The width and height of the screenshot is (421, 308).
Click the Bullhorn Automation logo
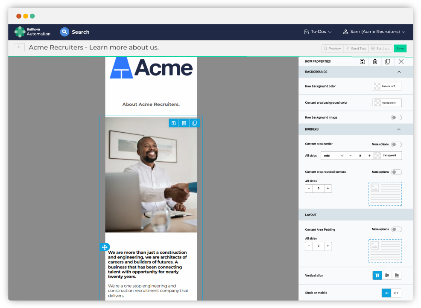tap(32, 32)
